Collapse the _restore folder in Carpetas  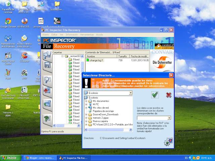click(x=63, y=56)
